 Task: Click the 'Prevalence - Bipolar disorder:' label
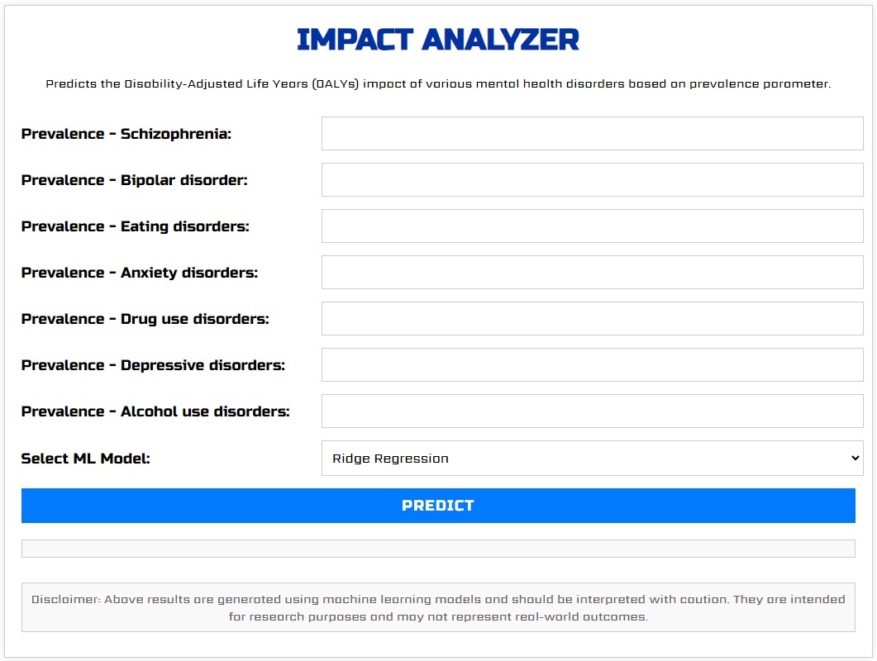point(134,180)
